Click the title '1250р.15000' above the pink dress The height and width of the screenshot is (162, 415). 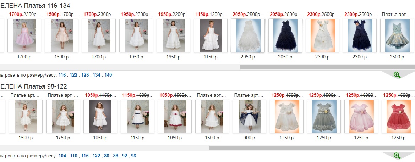point(361,95)
